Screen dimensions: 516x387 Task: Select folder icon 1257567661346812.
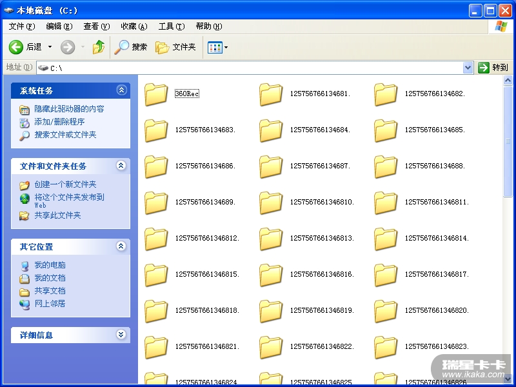click(156, 239)
